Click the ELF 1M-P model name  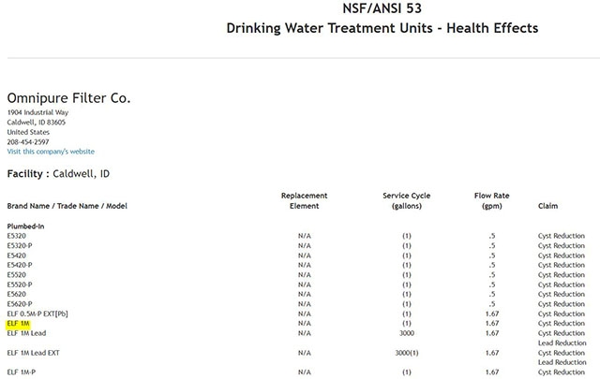pos(22,372)
